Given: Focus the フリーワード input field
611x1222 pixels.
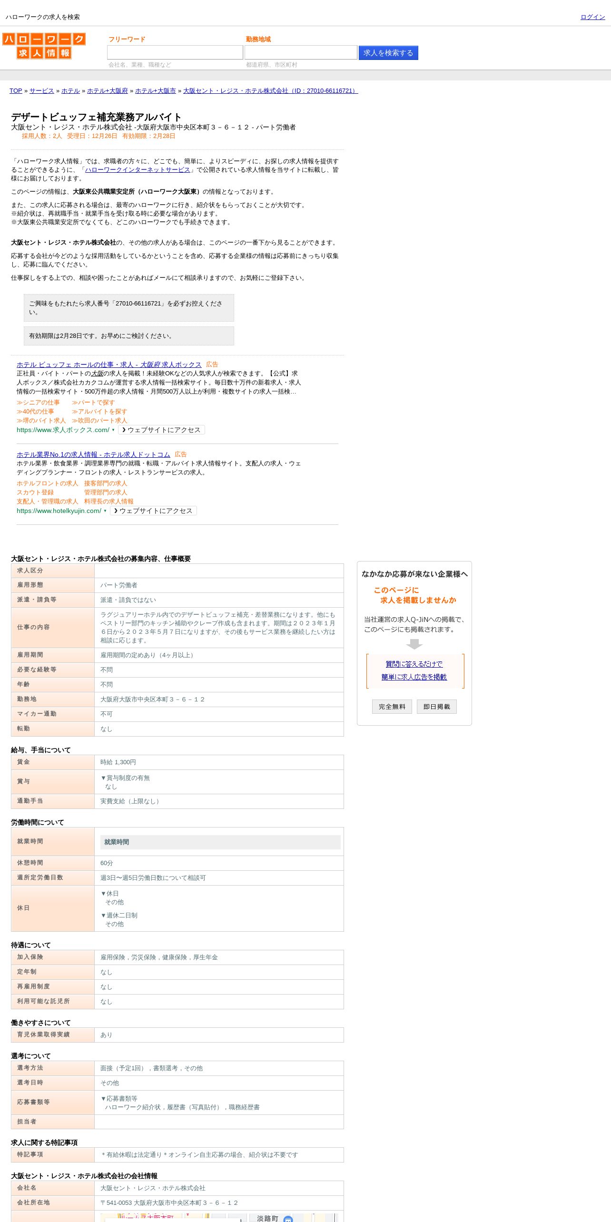Looking at the screenshot, I should [x=175, y=52].
